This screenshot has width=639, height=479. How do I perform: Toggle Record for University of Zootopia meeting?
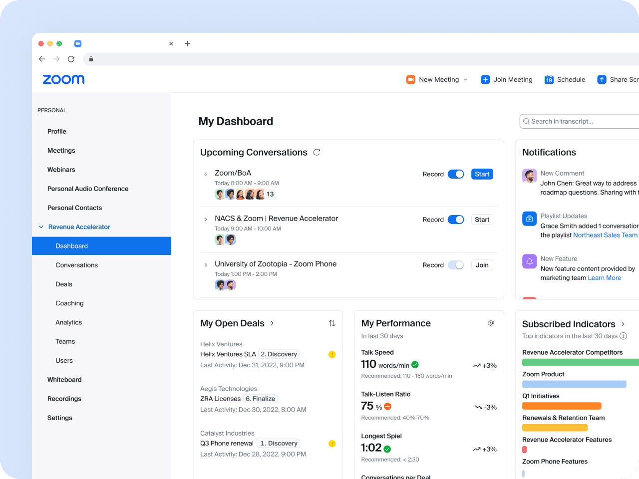456,265
